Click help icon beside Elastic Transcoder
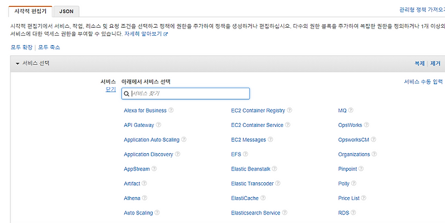445x223 pixels. (278, 183)
